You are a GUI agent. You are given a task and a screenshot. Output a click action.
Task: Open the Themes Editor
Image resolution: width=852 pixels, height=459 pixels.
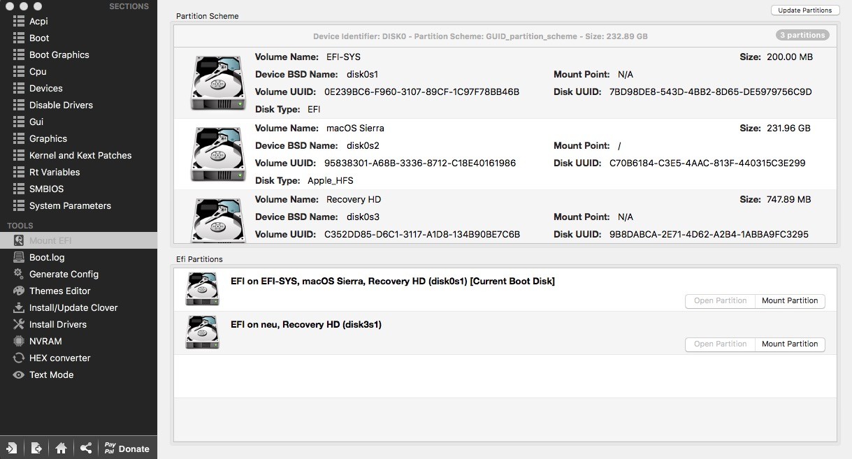(x=78, y=291)
